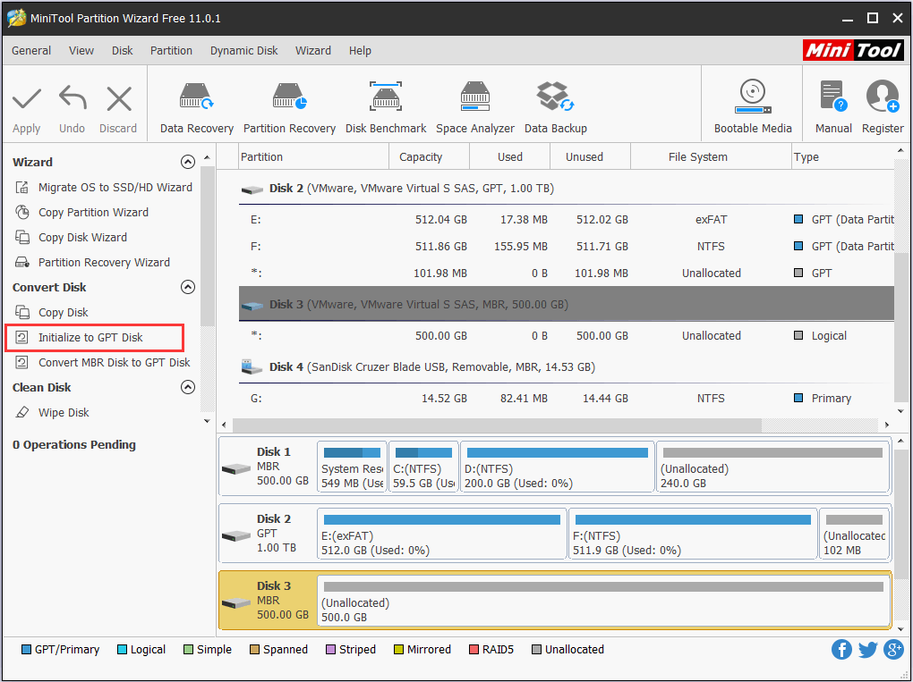Open Space Analyzer
The height and width of the screenshot is (682, 913).
[x=474, y=107]
